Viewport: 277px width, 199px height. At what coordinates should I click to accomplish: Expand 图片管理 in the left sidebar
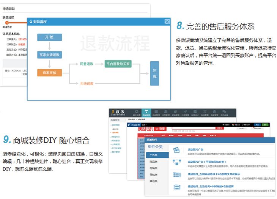pyautogui.click(x=115, y=152)
